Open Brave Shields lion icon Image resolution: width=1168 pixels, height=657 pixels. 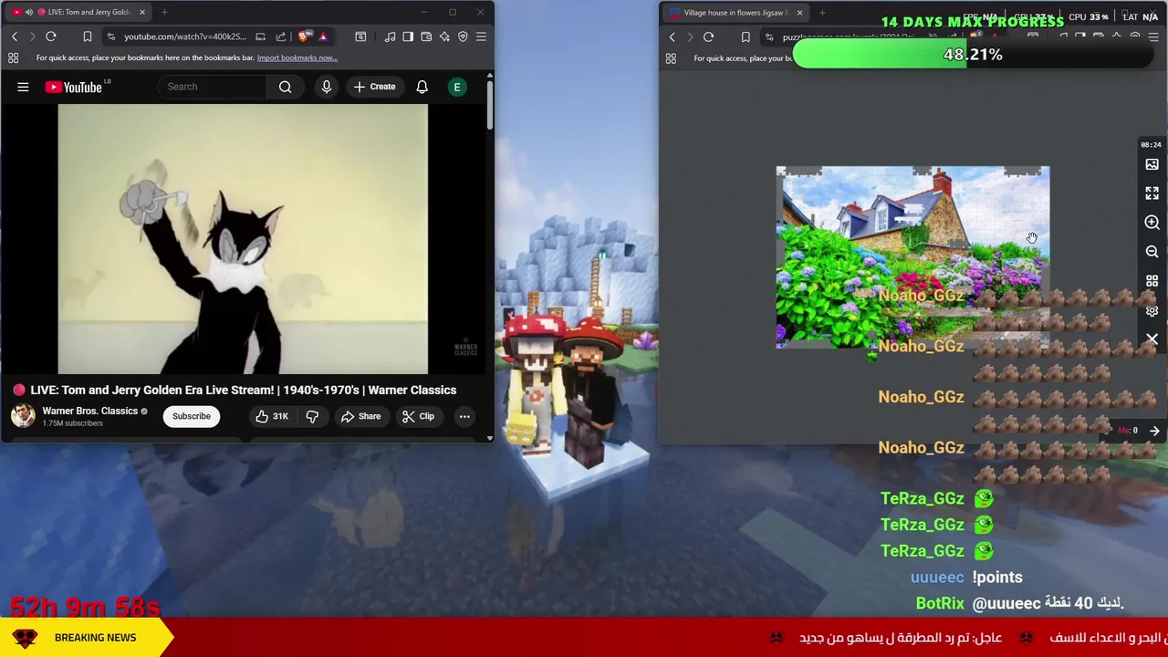click(x=304, y=36)
